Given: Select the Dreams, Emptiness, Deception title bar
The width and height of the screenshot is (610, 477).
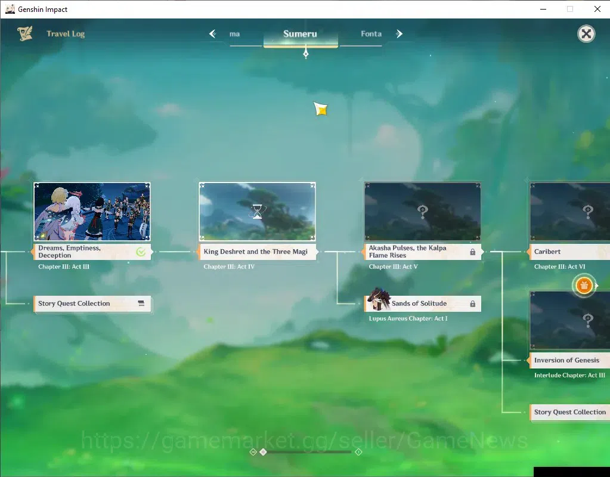Looking at the screenshot, I should (92, 252).
